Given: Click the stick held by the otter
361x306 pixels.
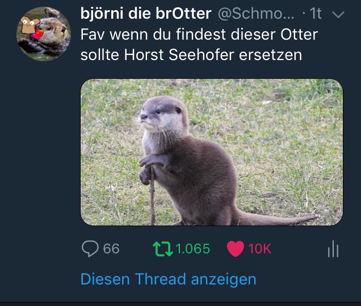Looking at the screenshot, I should point(152,195).
